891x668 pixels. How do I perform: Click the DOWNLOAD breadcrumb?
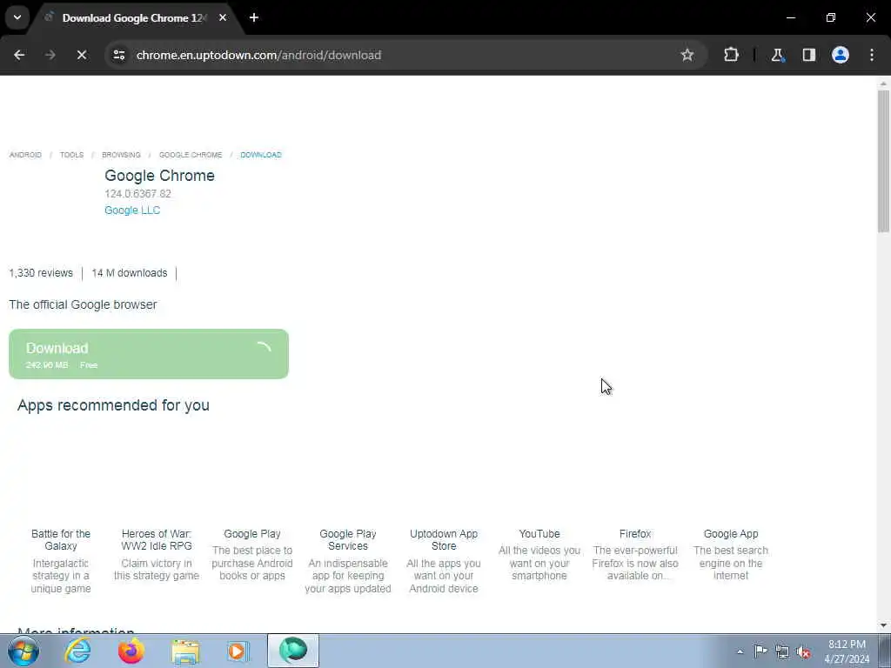[261, 155]
